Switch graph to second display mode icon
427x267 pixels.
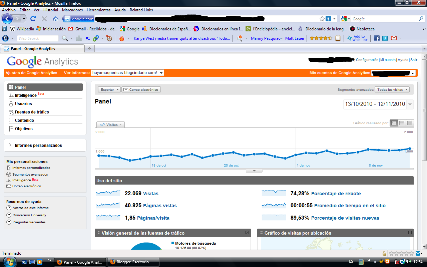(x=402, y=123)
